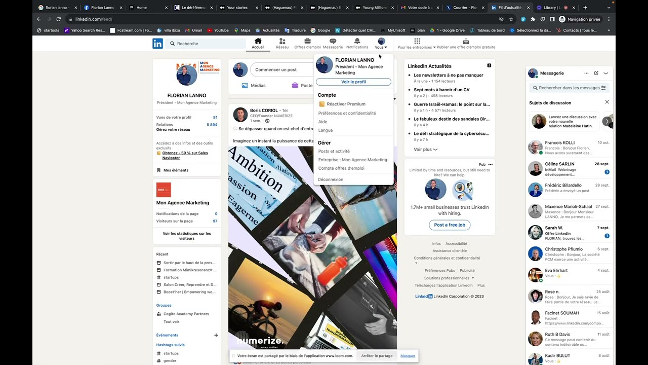The width and height of the screenshot is (648, 365).
Task: Click the Mon Agence Marketing page logo
Action: [164, 190]
